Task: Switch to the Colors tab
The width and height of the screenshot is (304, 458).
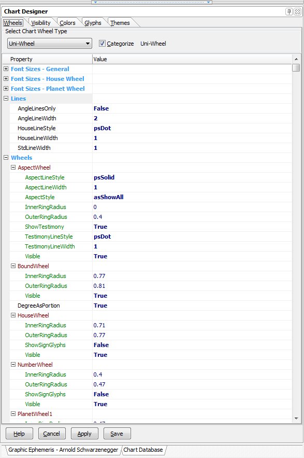Action: (x=67, y=23)
